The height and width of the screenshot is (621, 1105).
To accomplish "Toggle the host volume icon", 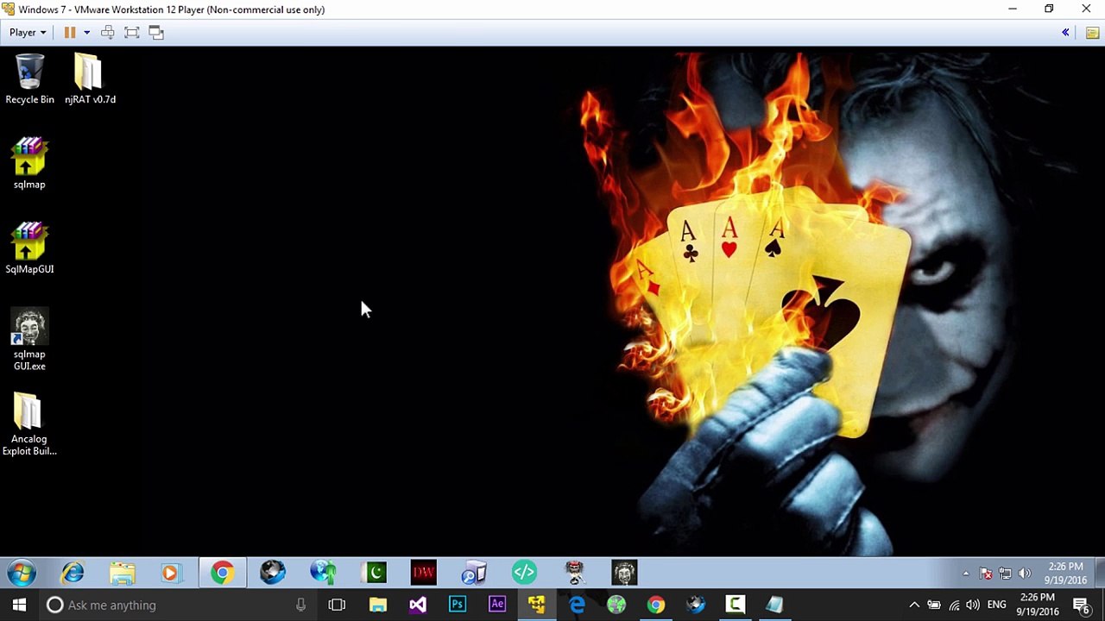I will 973,605.
